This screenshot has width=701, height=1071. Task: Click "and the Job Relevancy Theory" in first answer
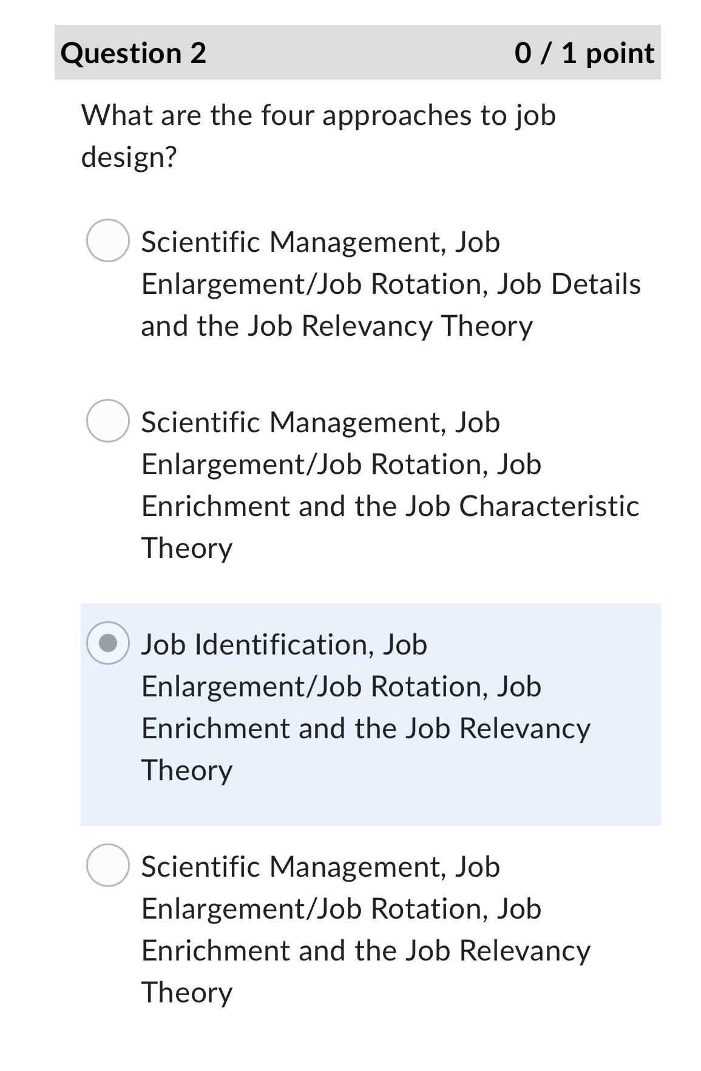click(337, 326)
